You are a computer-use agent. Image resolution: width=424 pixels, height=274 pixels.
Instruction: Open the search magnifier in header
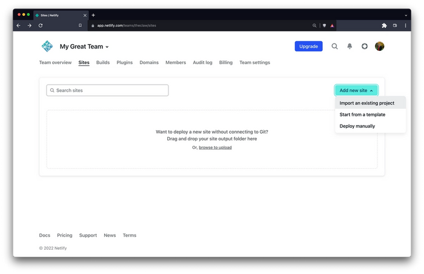(x=334, y=46)
